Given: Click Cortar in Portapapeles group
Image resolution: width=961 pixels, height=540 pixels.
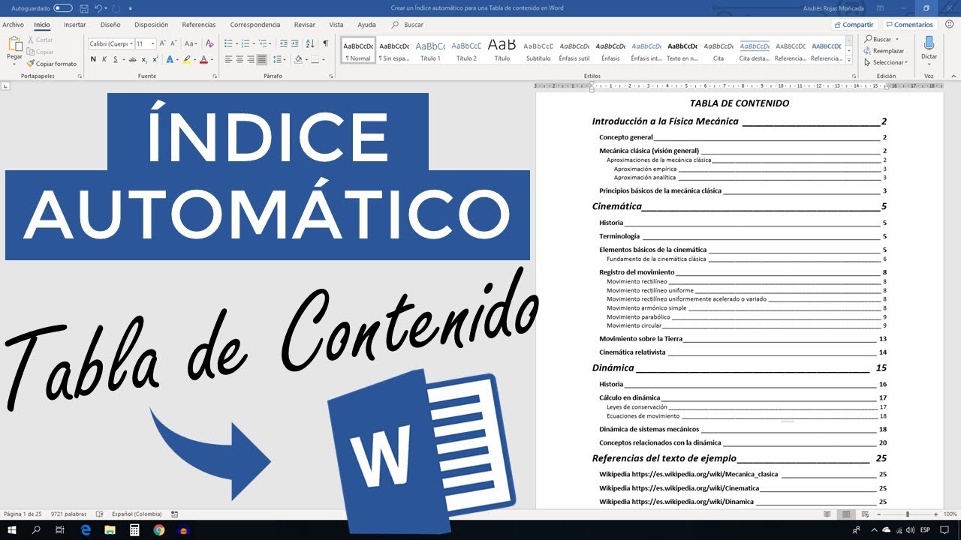Looking at the screenshot, I should (x=40, y=40).
